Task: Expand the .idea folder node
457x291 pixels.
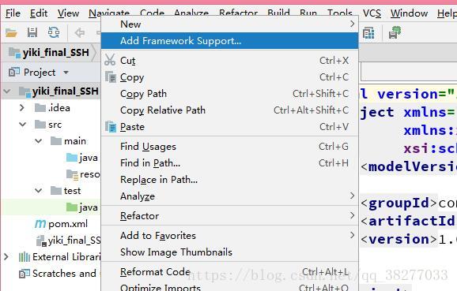Action: pos(22,108)
